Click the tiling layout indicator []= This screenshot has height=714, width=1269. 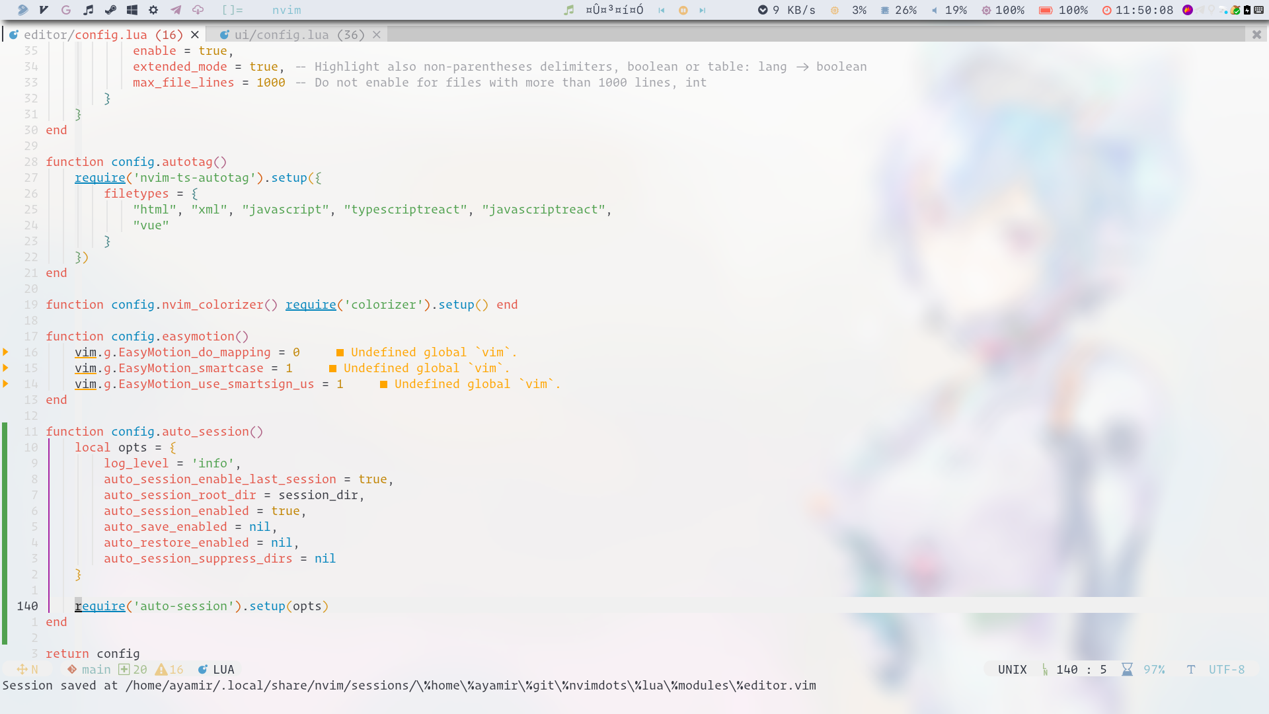[x=232, y=10]
